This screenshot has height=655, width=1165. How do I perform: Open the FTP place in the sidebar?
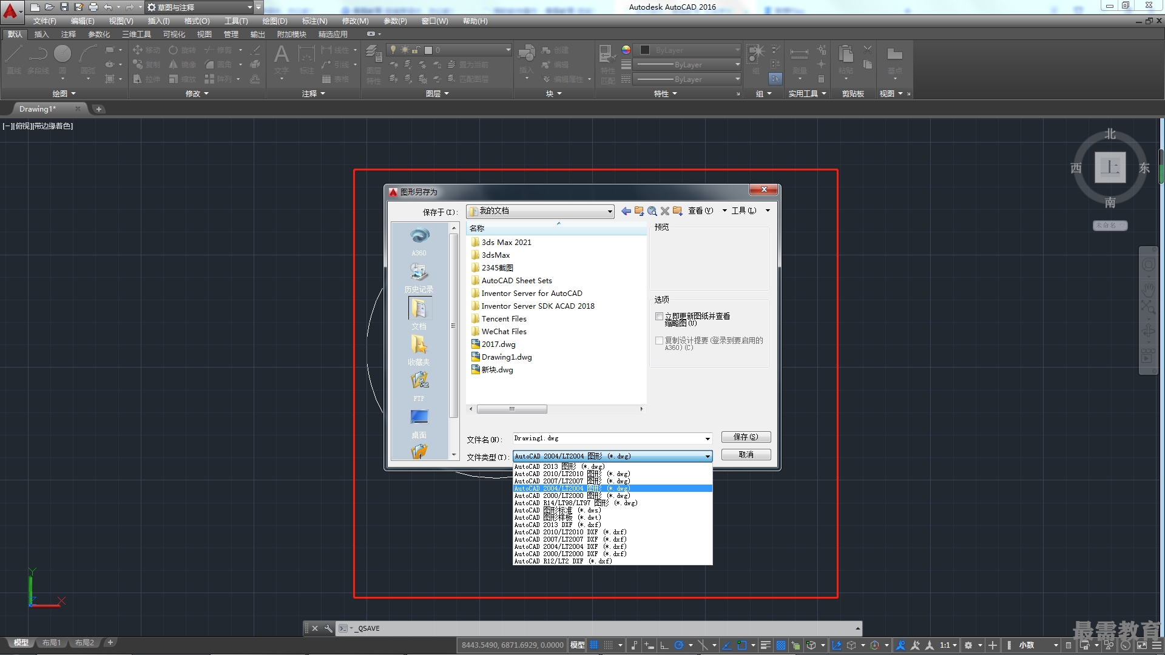coord(419,387)
